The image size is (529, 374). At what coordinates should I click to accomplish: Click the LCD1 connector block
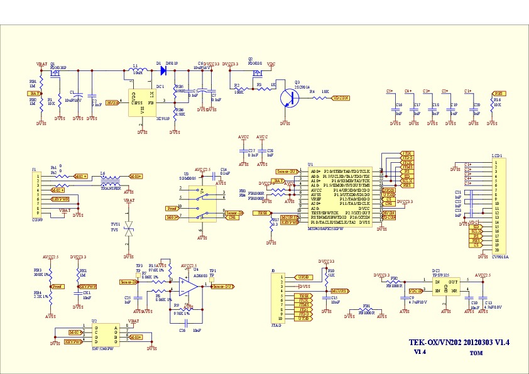click(500, 206)
